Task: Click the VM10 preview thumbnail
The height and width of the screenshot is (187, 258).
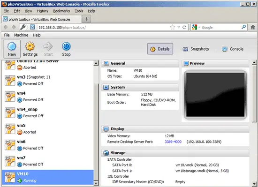Action: pos(215,95)
